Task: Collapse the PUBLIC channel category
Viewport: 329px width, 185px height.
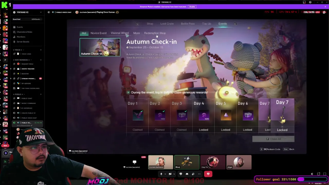Action: pos(19,94)
